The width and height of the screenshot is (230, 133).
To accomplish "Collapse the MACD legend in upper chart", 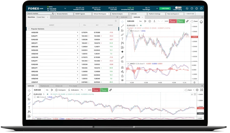I will 128,64.
